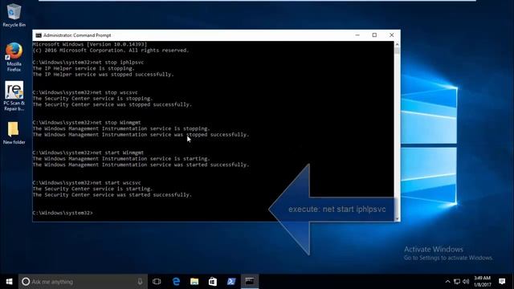Viewport: 514px width, 289px height.
Task: Select the New folder desktop icon
Action: 14,133
